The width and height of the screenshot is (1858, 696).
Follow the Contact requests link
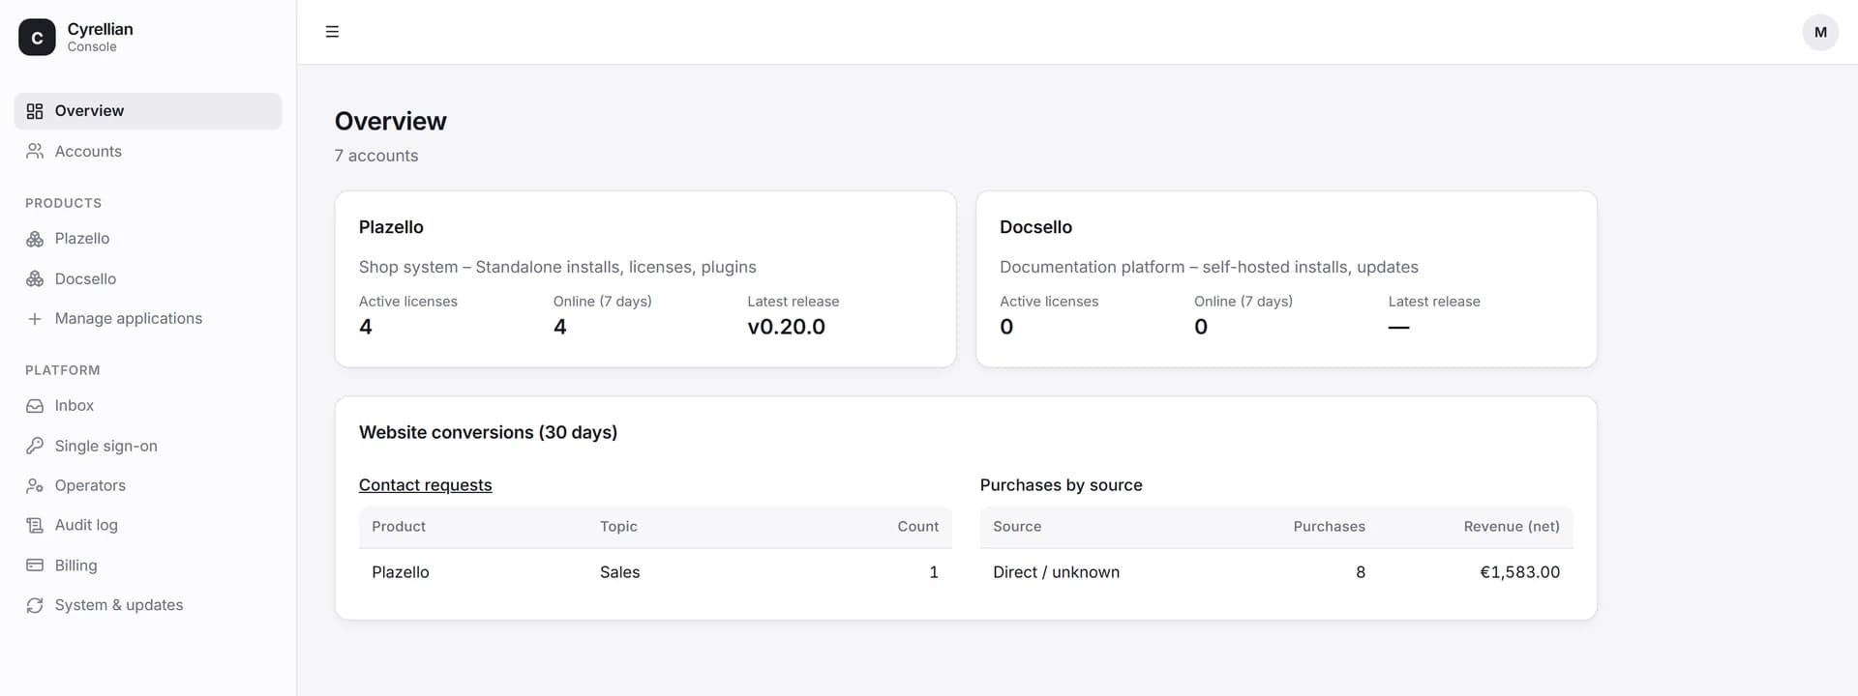(425, 485)
